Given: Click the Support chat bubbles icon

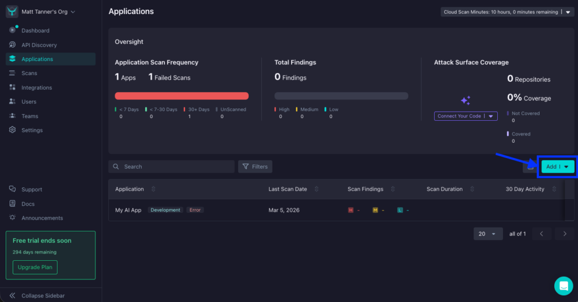Looking at the screenshot, I should click(12, 189).
